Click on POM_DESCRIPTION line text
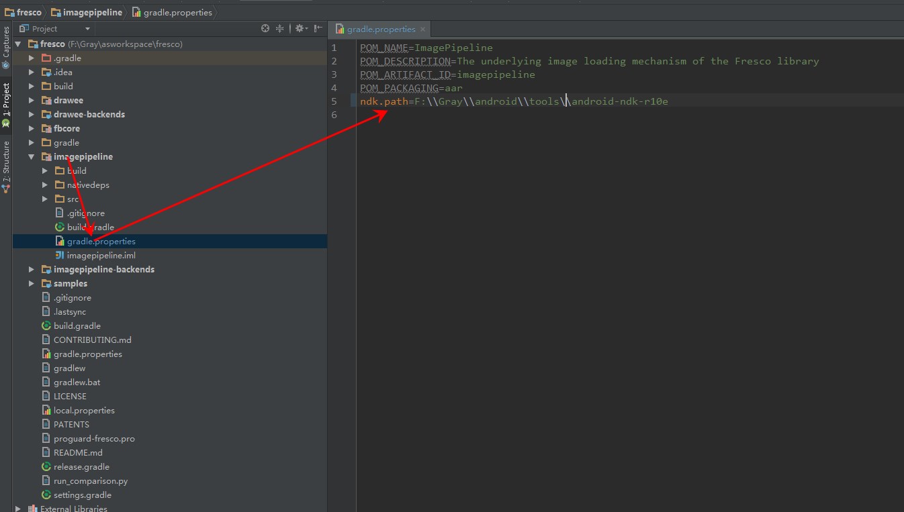The width and height of the screenshot is (904, 512). coord(590,61)
